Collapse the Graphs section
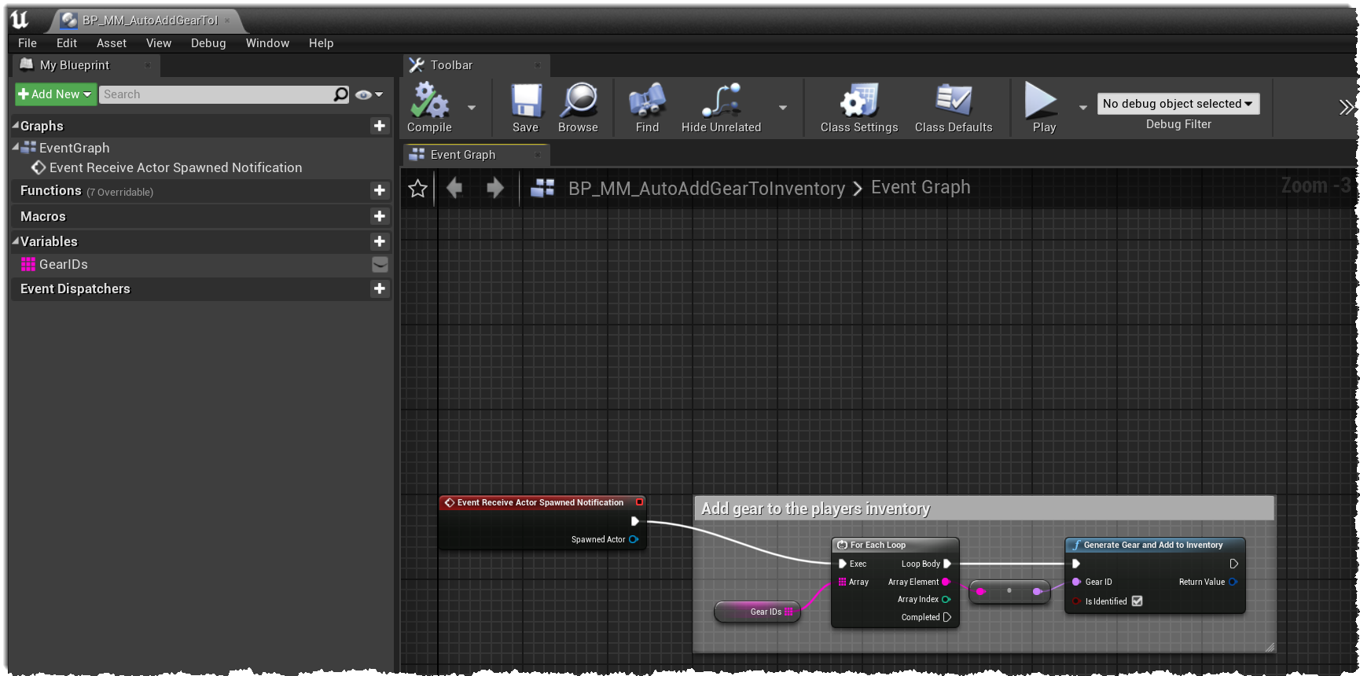Image resolution: width=1360 pixels, height=676 pixels. coord(16,126)
